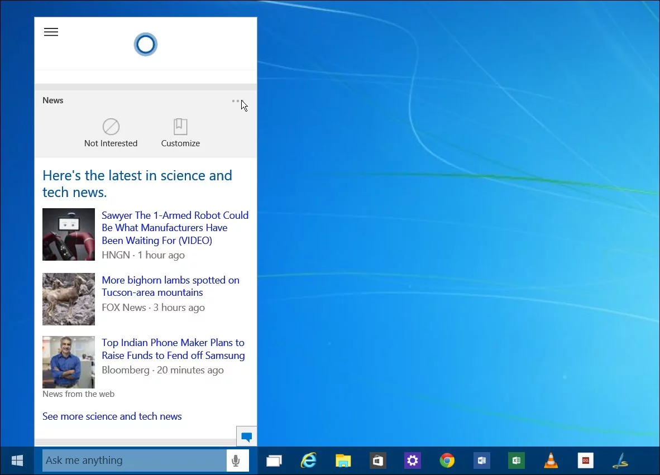Open Sawyer 1-Armed Robot article
The height and width of the screenshot is (475, 660).
click(x=175, y=228)
